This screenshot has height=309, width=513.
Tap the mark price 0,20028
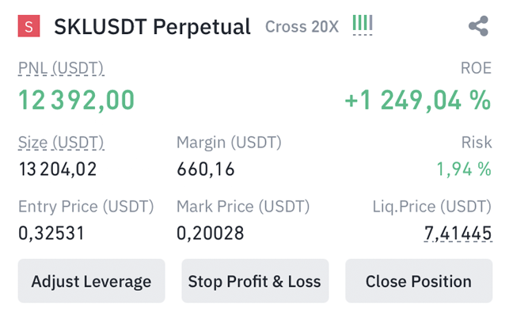pyautogui.click(x=211, y=234)
